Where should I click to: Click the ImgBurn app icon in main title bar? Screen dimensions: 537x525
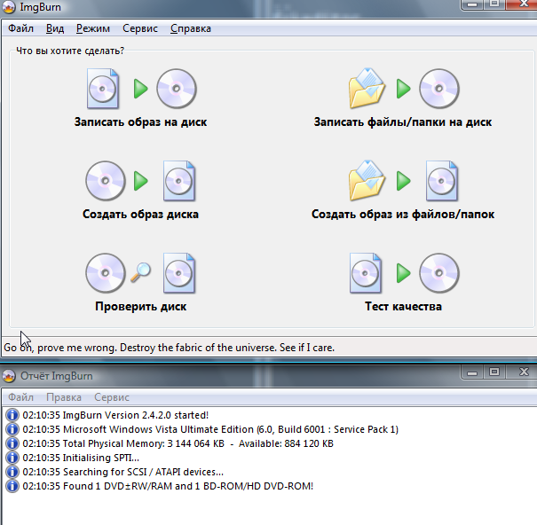(10, 9)
